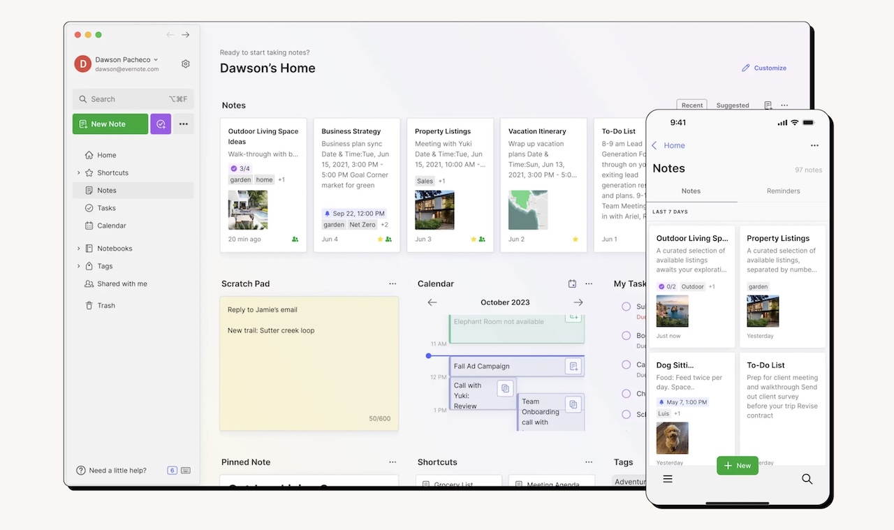Click the Search field
Viewport: 894px width, 530px height.
pos(133,99)
